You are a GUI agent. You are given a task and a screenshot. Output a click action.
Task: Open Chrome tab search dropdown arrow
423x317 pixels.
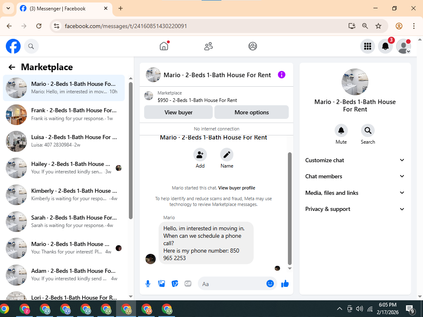(8, 8)
